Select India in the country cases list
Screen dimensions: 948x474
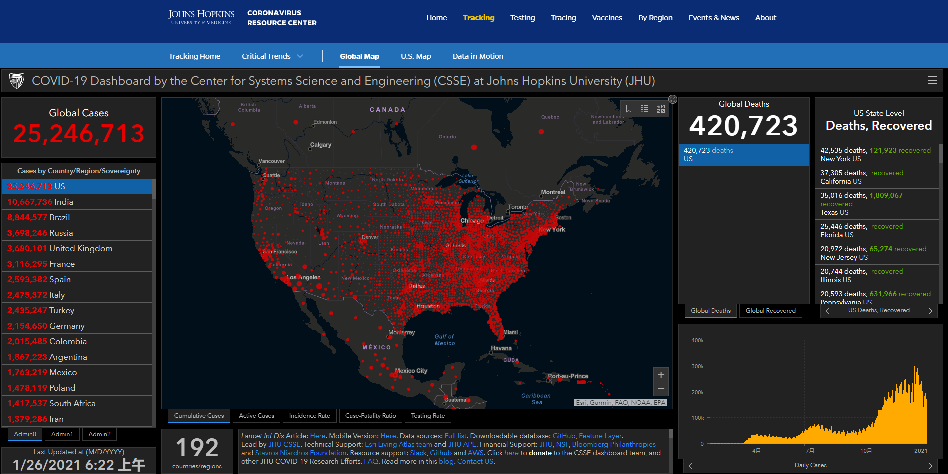tap(77, 202)
